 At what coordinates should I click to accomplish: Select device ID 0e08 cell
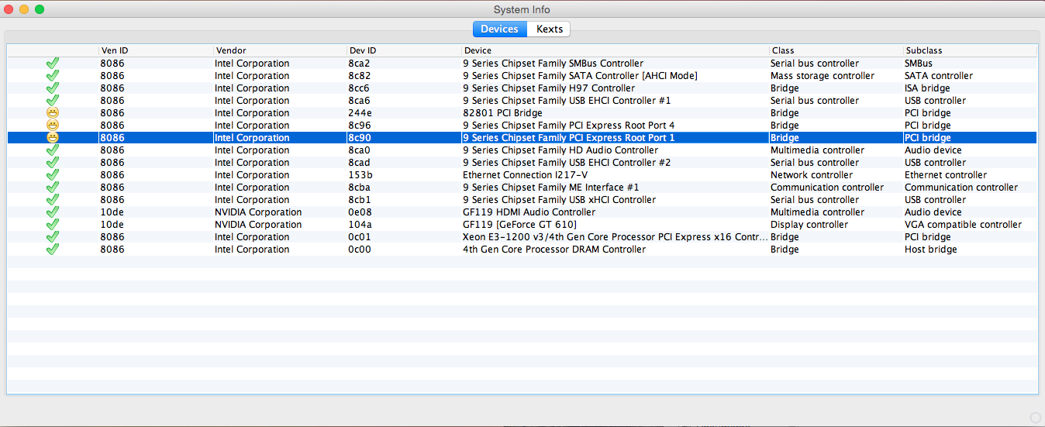360,212
